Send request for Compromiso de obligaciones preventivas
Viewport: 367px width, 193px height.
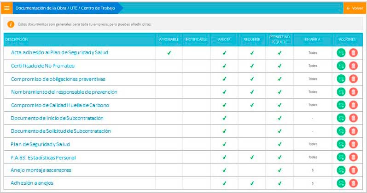tap(341, 79)
